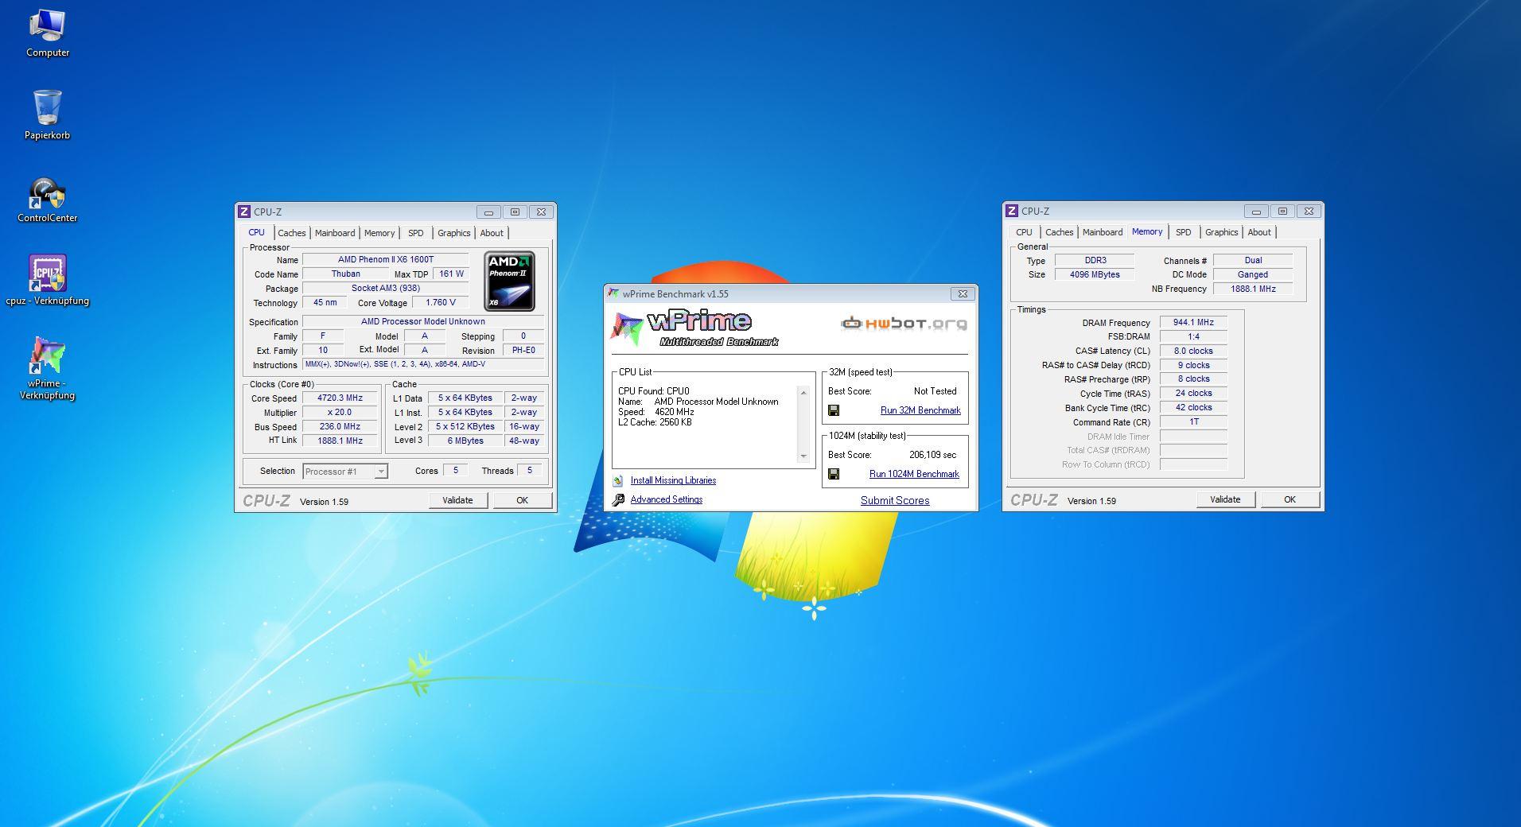
Task: Click the FSB:DRAM ratio value 1:4
Action: [1193, 336]
